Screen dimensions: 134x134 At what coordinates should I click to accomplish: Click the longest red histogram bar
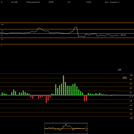tap(46, 99)
